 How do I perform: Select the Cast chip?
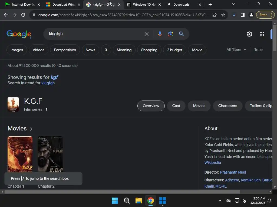(x=176, y=106)
